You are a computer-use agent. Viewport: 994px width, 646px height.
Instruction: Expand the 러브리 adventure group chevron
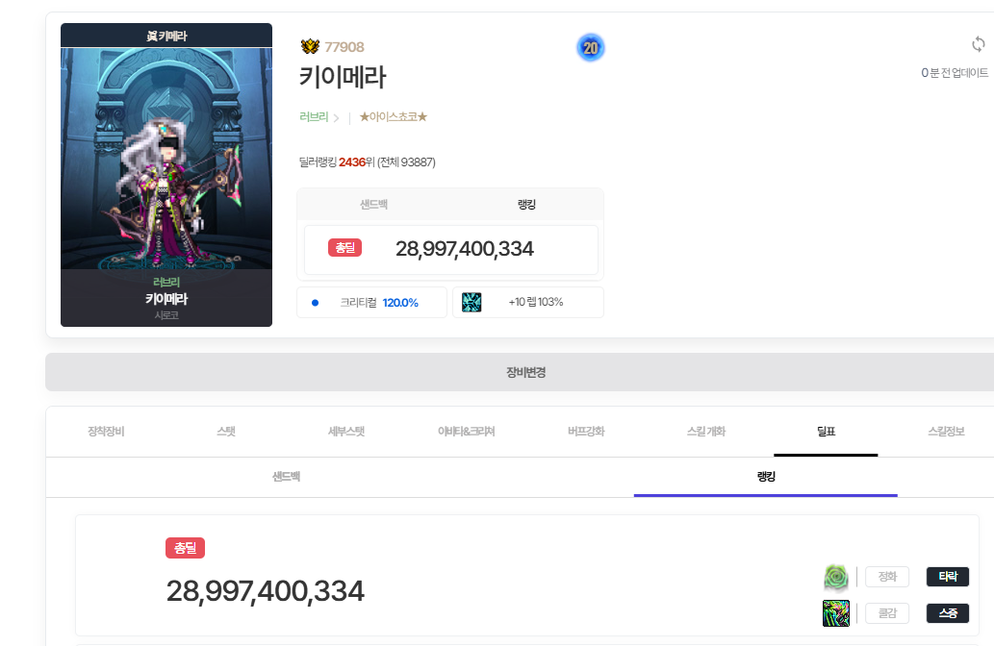click(x=336, y=118)
